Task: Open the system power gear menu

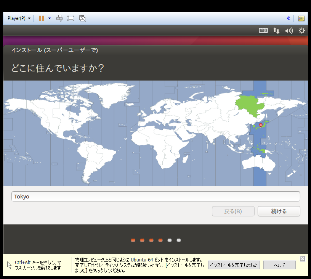Action: (x=302, y=31)
